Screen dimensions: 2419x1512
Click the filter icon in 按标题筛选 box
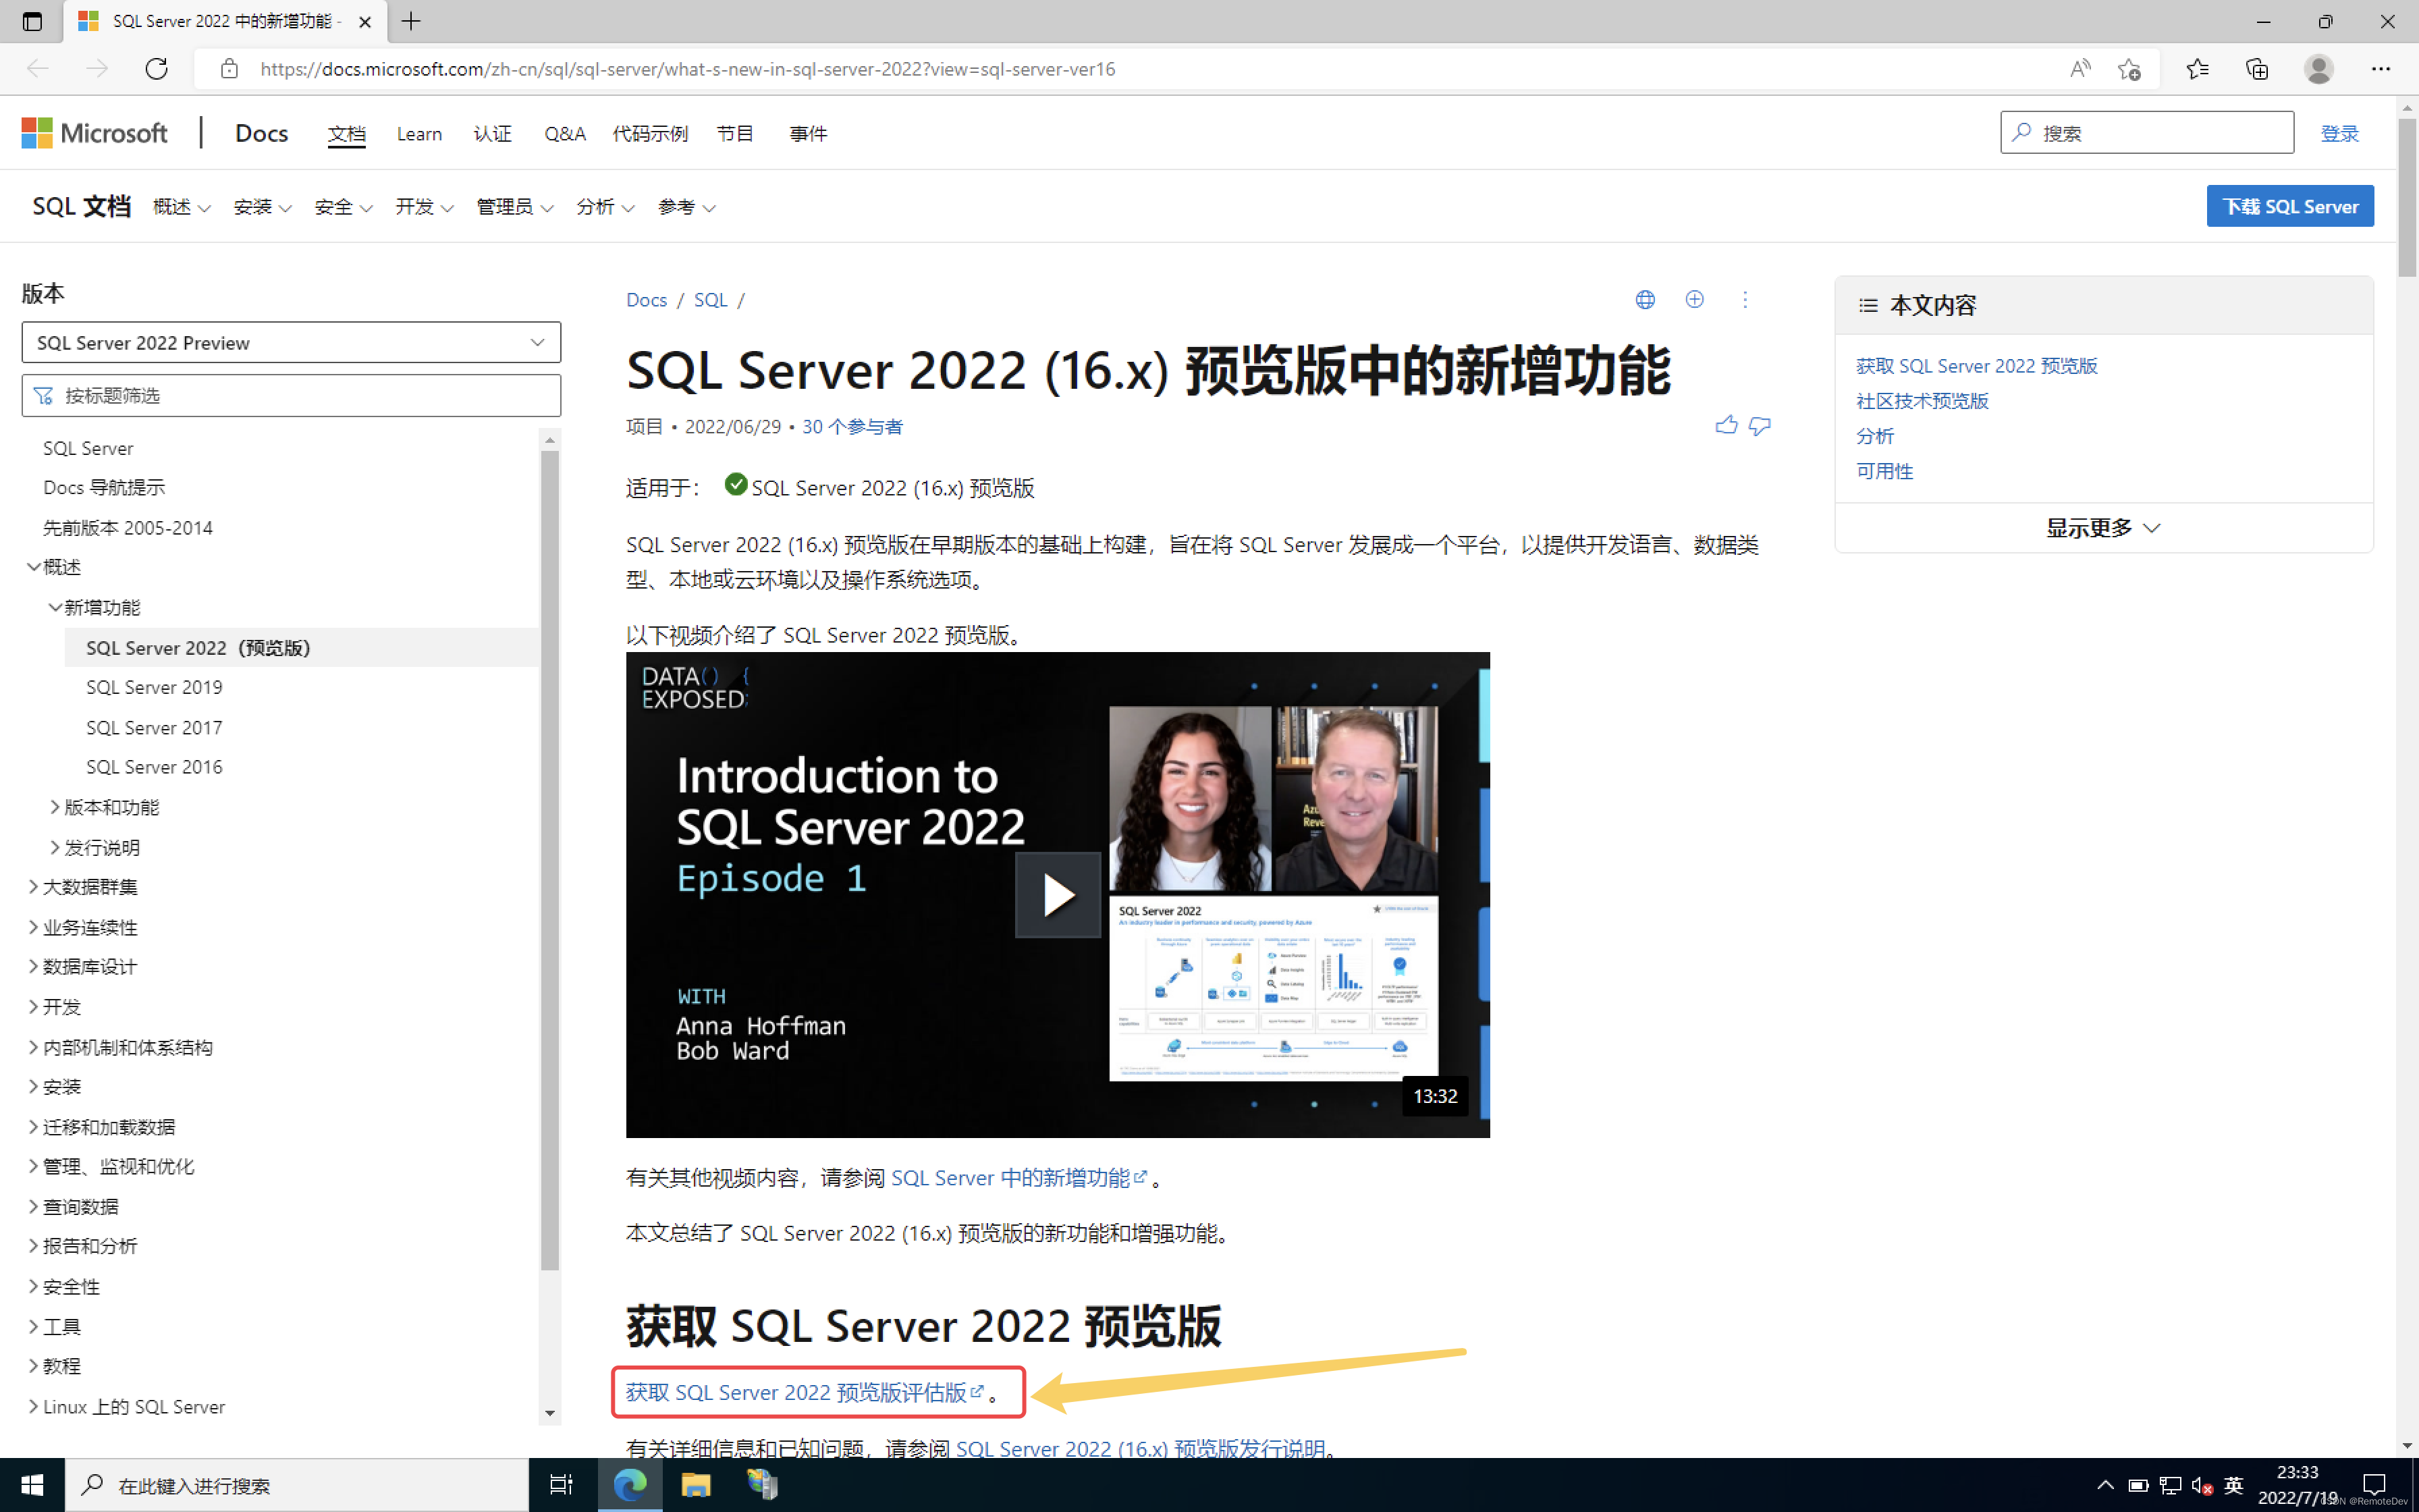pos(43,395)
